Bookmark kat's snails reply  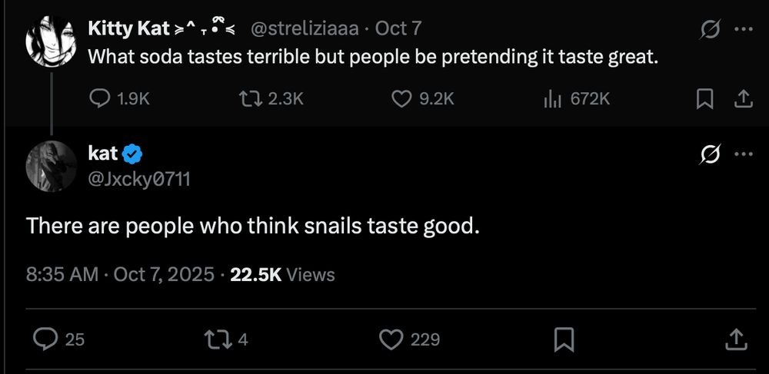(564, 338)
